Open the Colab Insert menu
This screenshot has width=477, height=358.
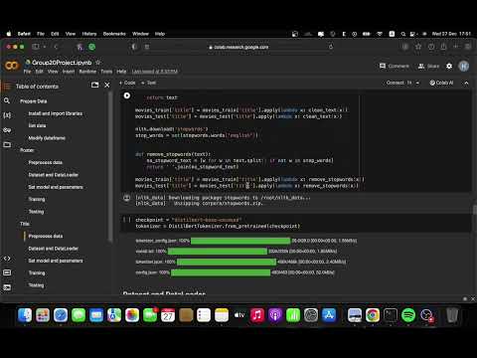point(69,72)
